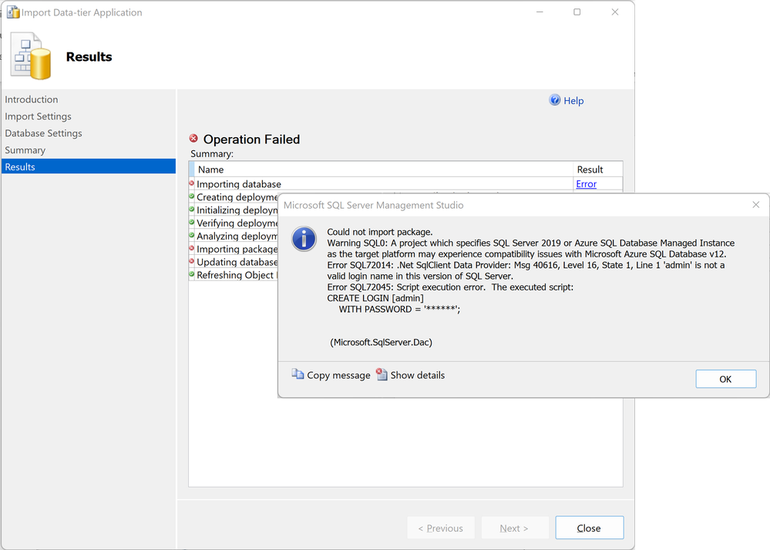Select the Updating database row
Screen dimensions: 770x550
(234, 262)
